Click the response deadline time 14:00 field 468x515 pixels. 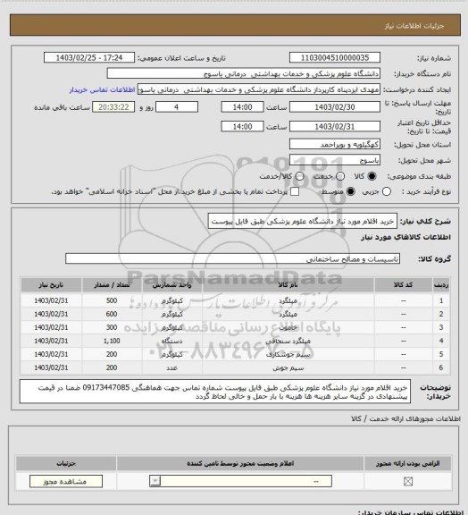tap(243, 107)
